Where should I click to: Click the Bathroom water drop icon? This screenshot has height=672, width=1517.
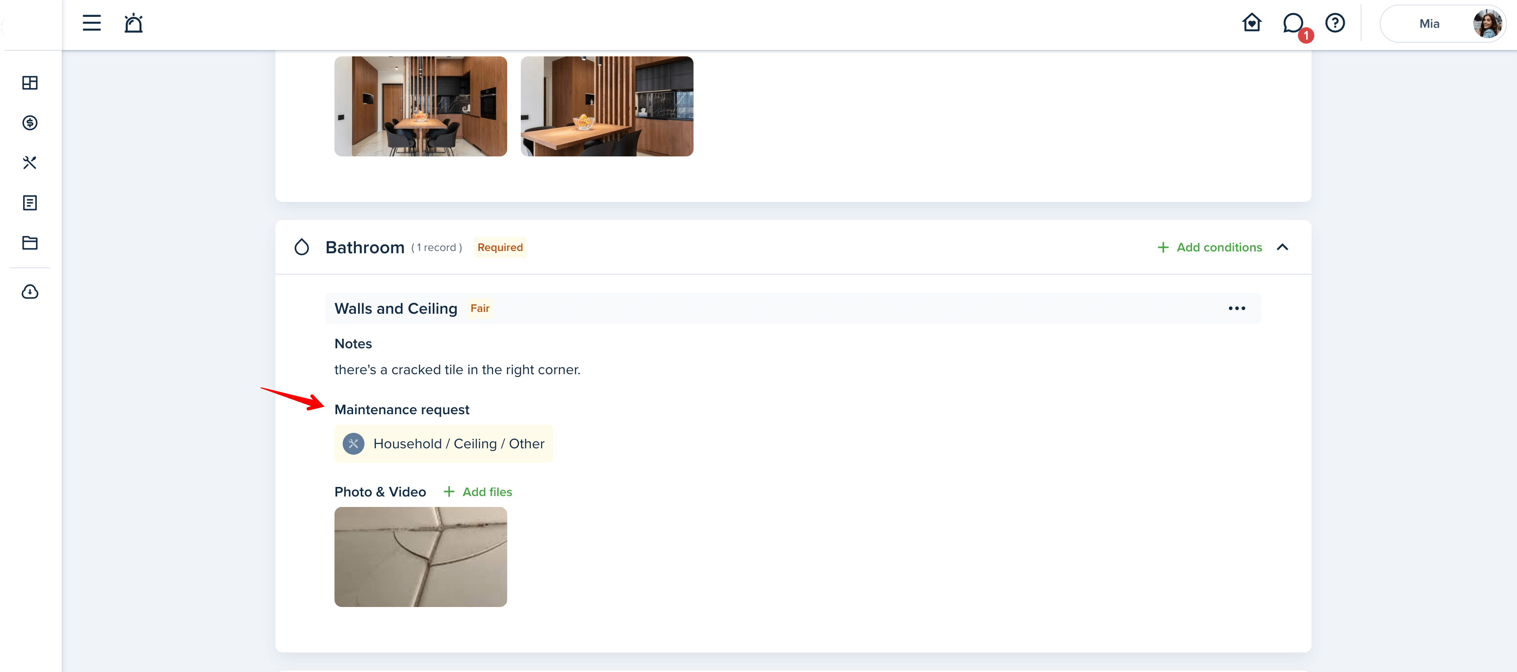pos(301,247)
